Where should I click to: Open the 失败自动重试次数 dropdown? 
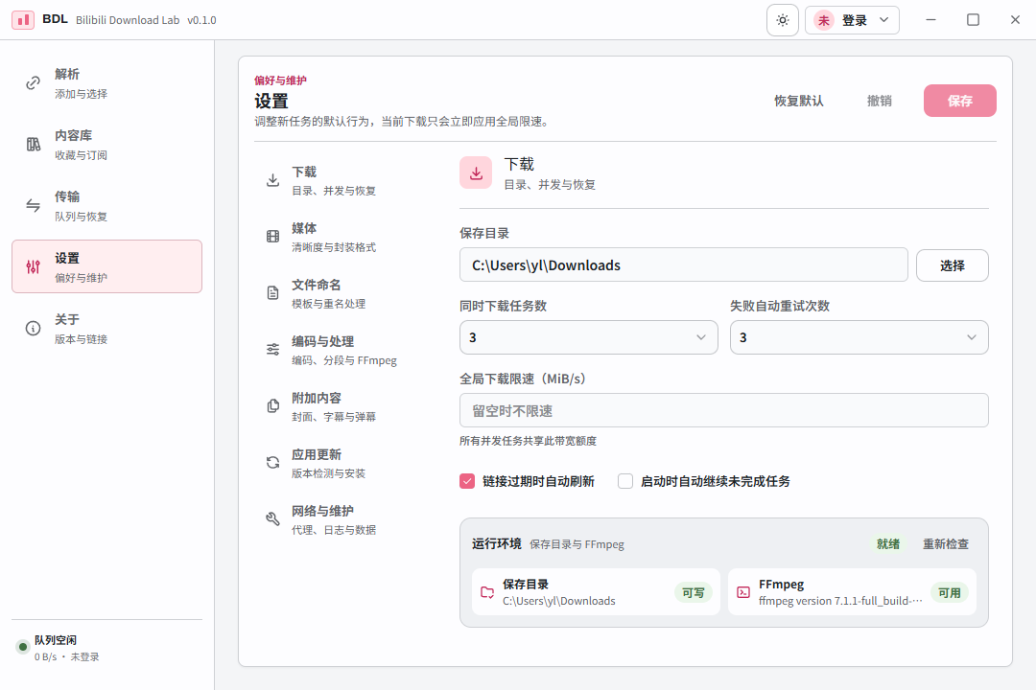859,337
